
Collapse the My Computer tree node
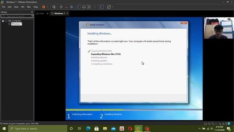(x=3, y=21)
